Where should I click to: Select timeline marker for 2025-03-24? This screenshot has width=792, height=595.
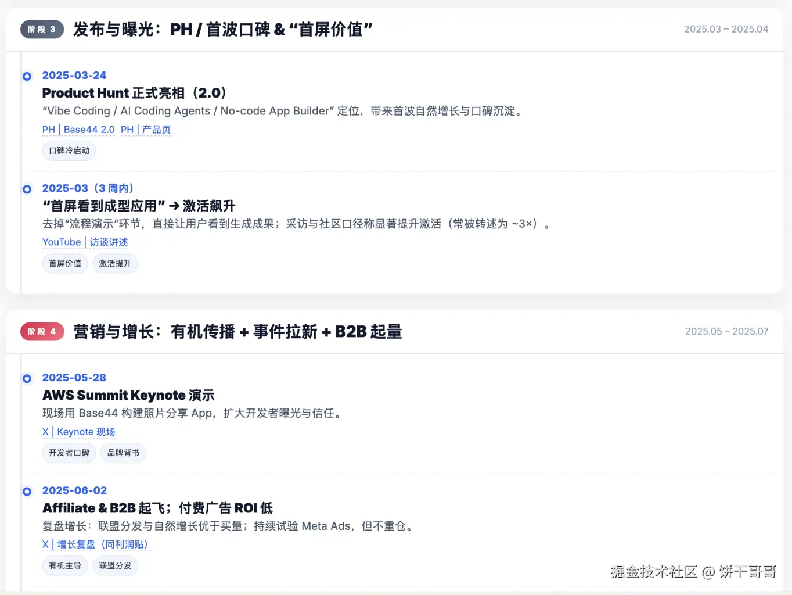(x=27, y=76)
